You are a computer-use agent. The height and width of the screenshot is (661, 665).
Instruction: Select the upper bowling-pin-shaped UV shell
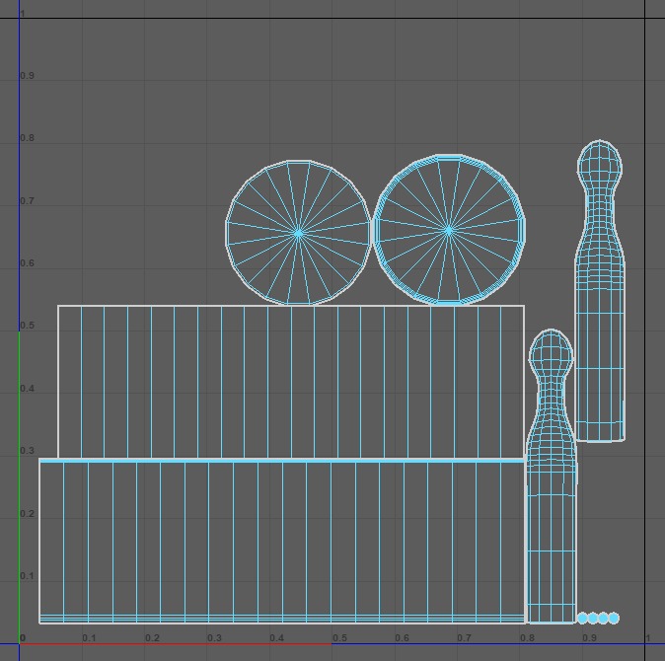tap(600, 291)
